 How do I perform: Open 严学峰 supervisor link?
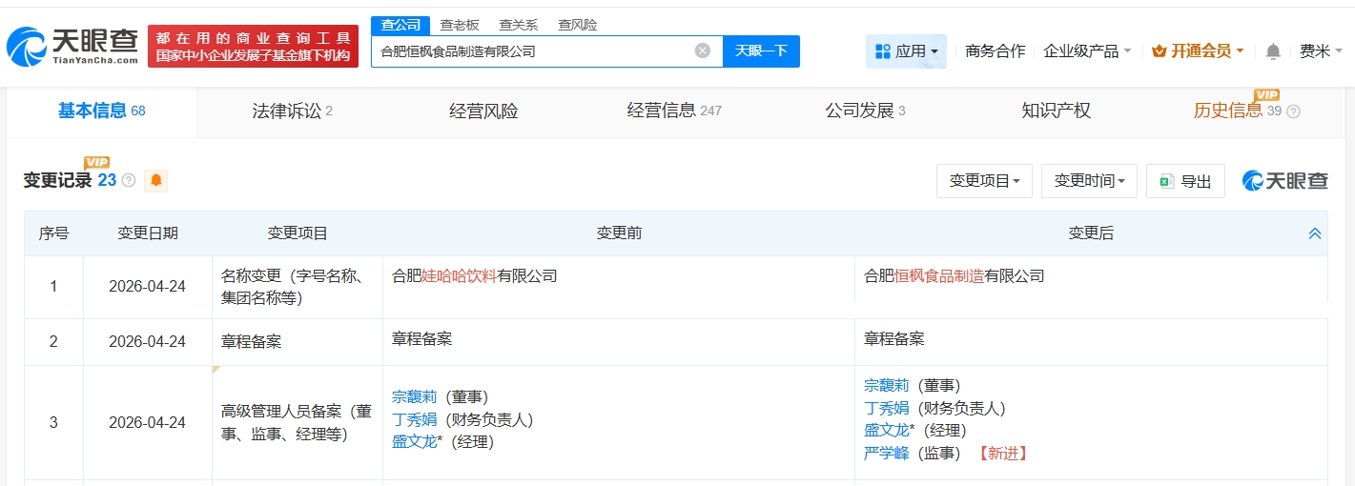tap(886, 454)
